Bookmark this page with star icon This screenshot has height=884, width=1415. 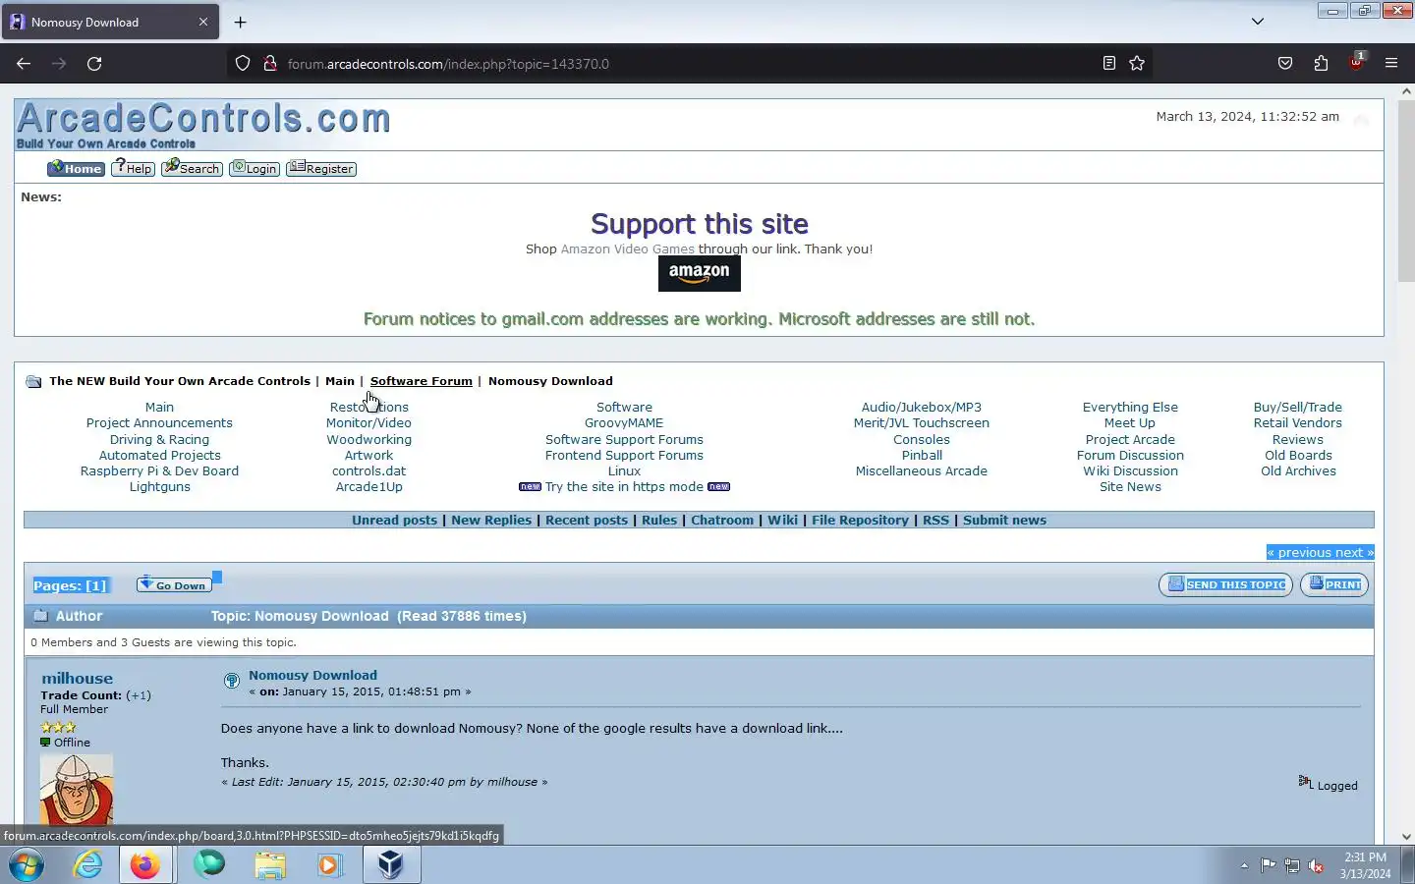[1137, 63]
